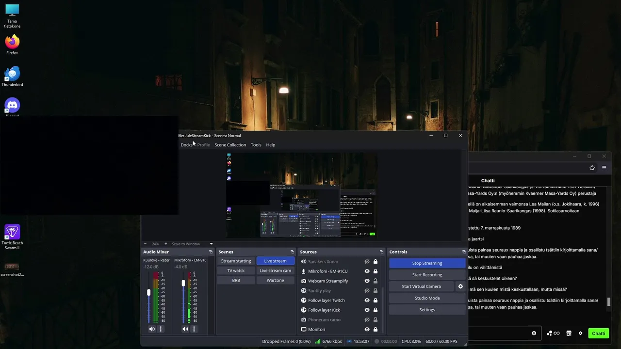This screenshot has width=621, height=349.
Task: Open the Thunderbird desktop shortcut
Action: (x=12, y=77)
